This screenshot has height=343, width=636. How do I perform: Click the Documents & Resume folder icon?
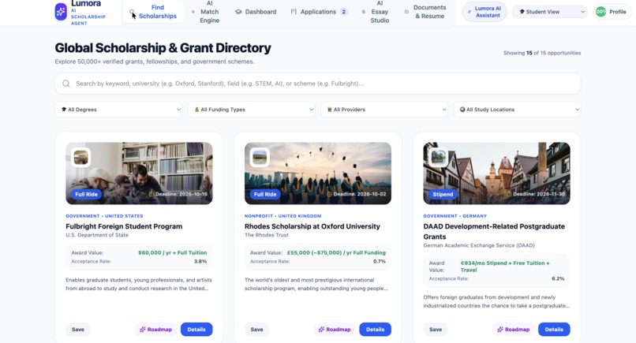click(x=406, y=12)
